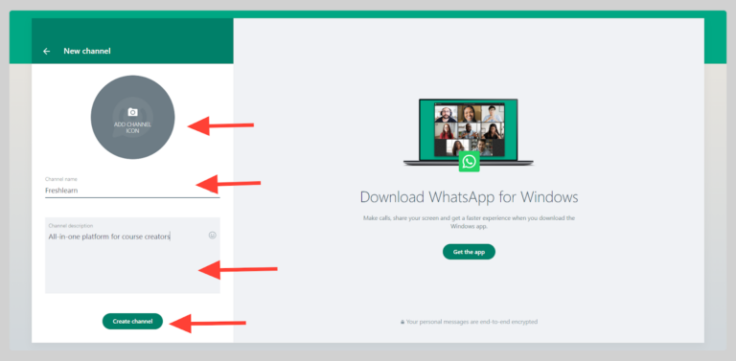Click the green WhatsApp logo below the laptop

tap(469, 161)
